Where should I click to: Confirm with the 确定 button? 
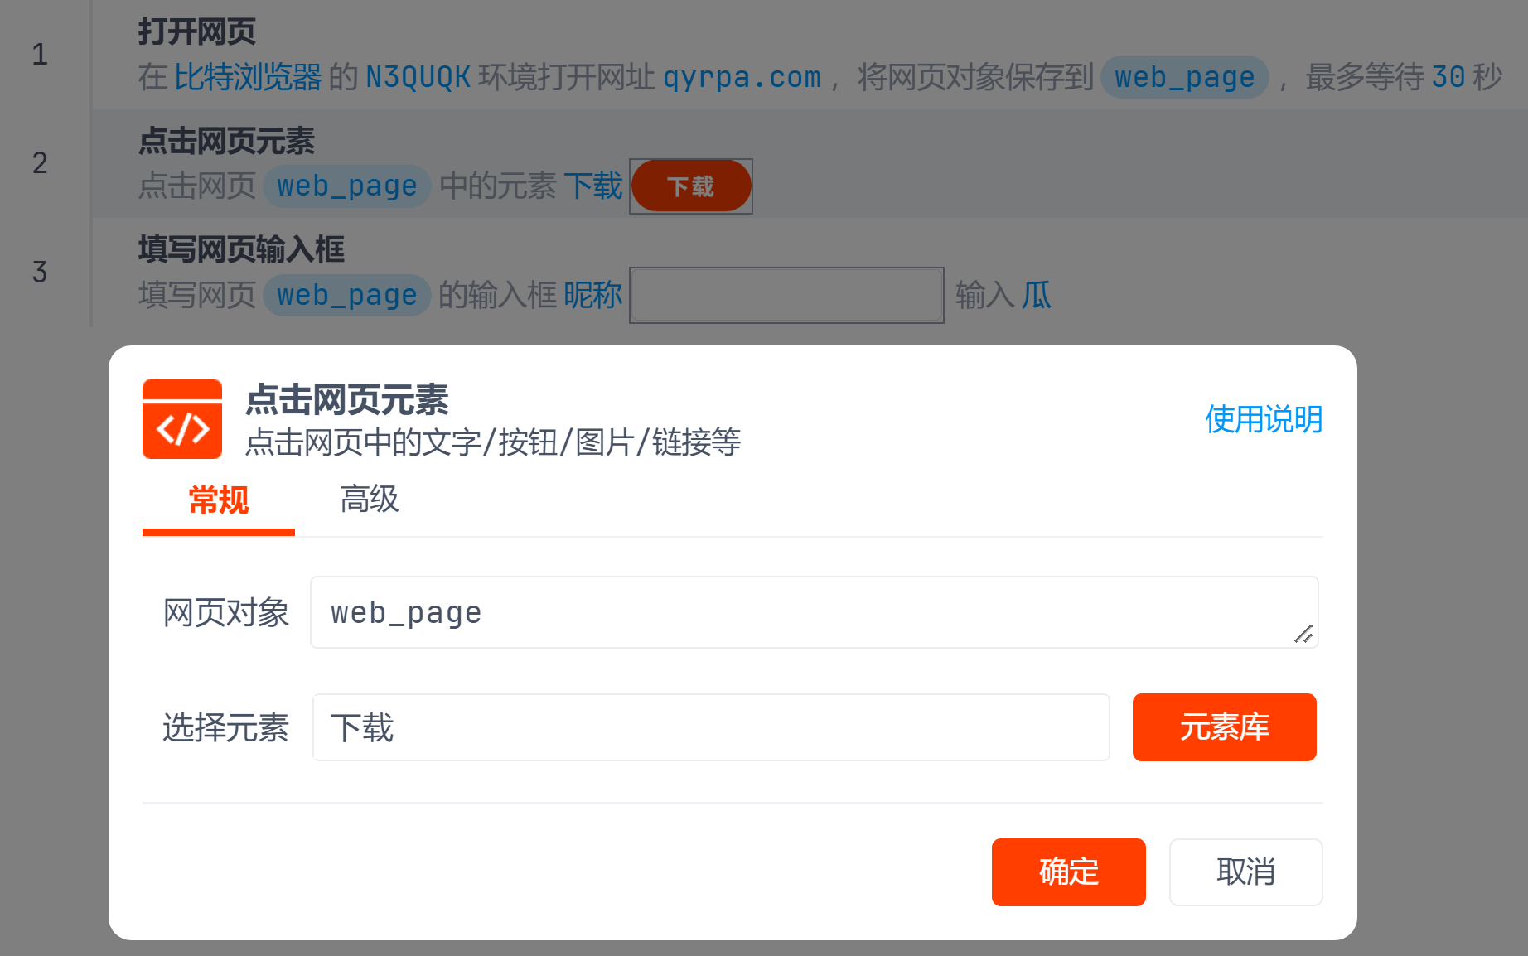(x=1068, y=872)
